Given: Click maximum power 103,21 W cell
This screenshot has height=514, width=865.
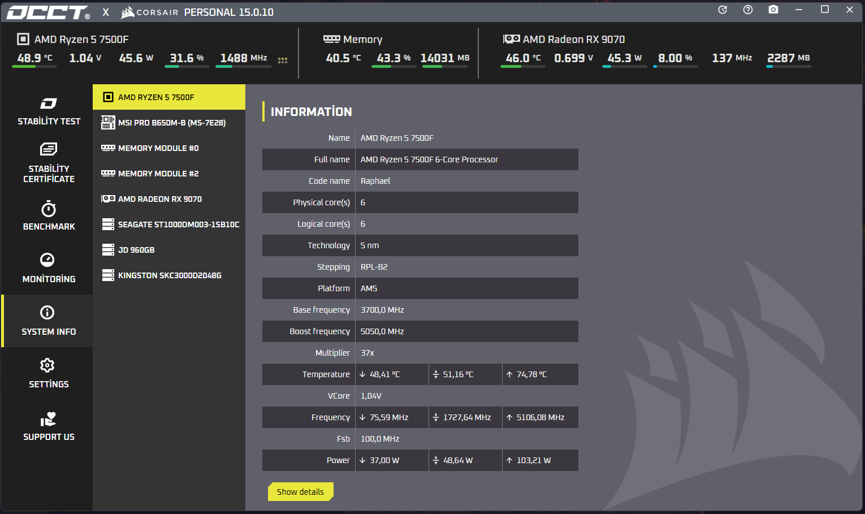Looking at the screenshot, I should (540, 460).
